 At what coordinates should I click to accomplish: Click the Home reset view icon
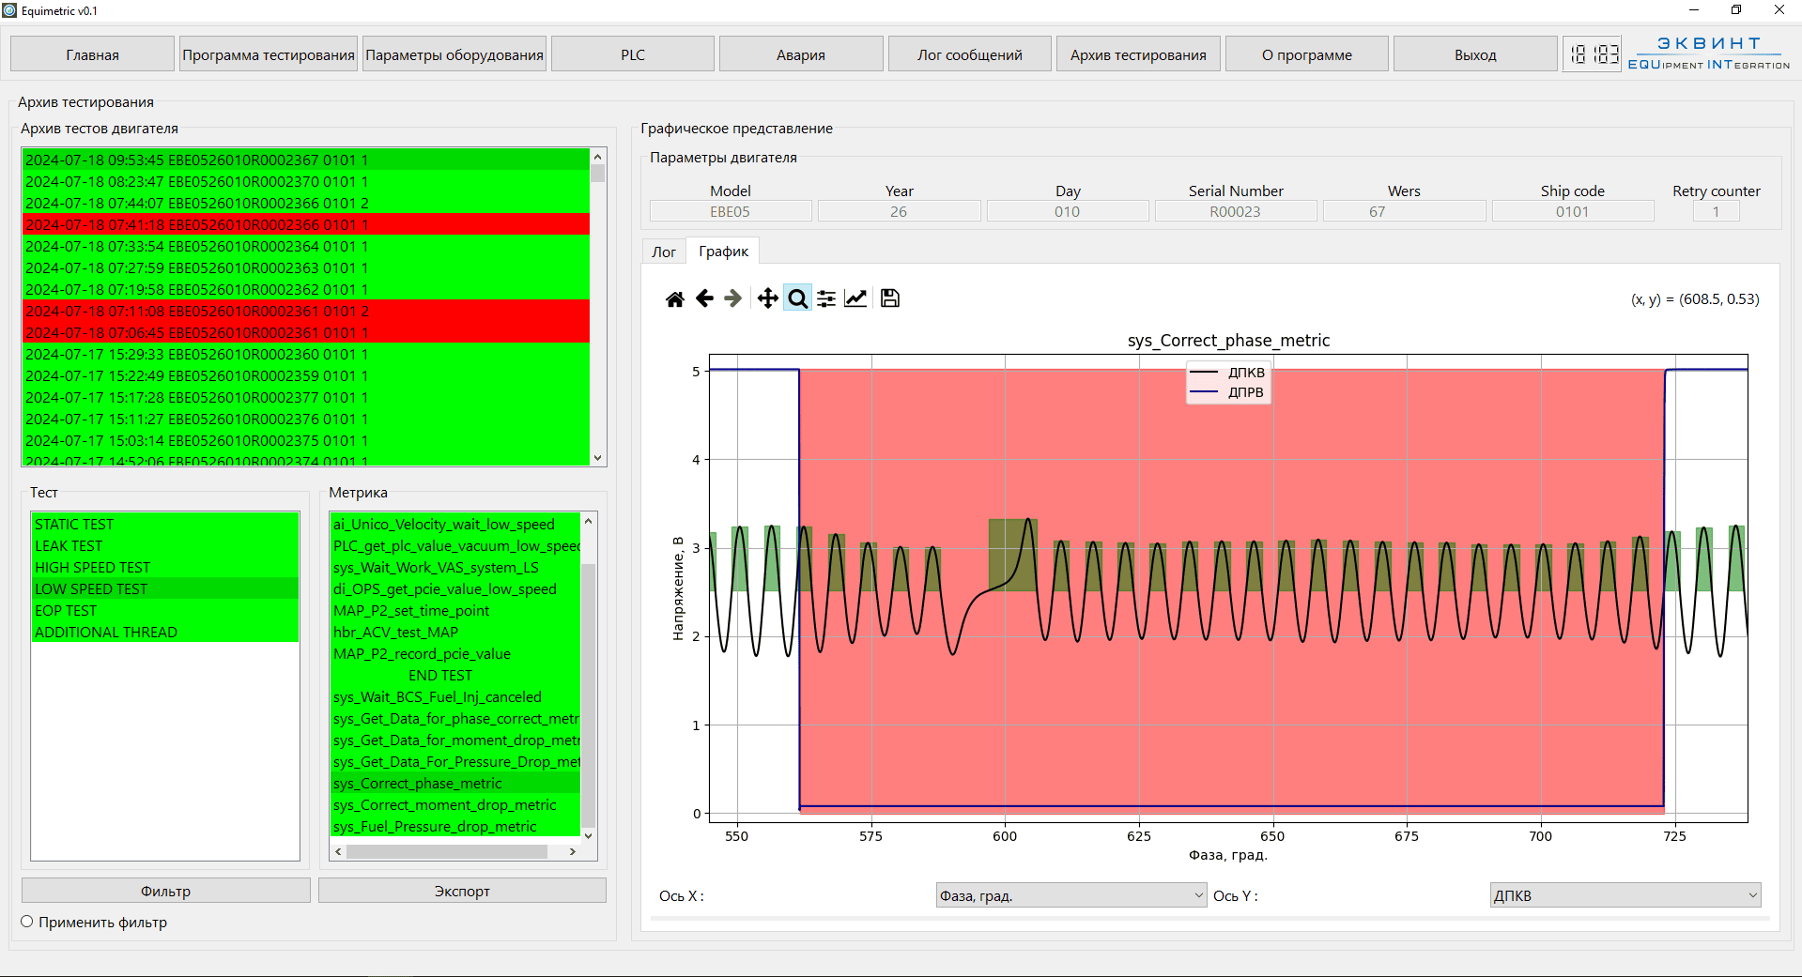click(x=674, y=298)
